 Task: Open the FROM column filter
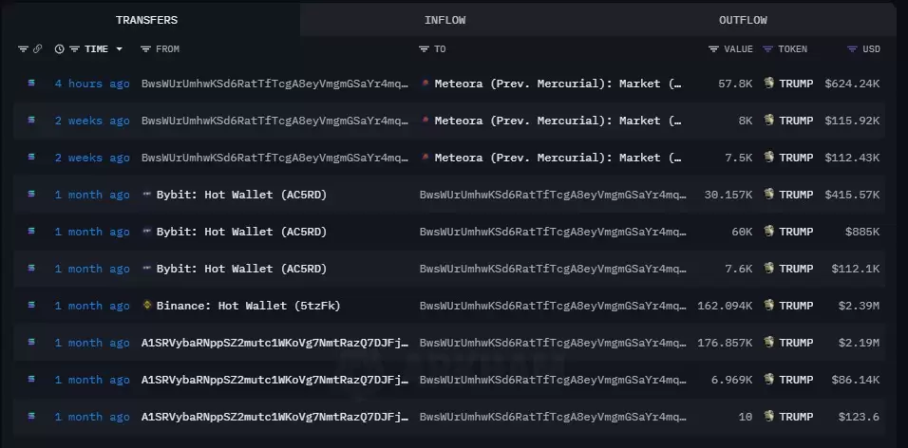pos(146,49)
